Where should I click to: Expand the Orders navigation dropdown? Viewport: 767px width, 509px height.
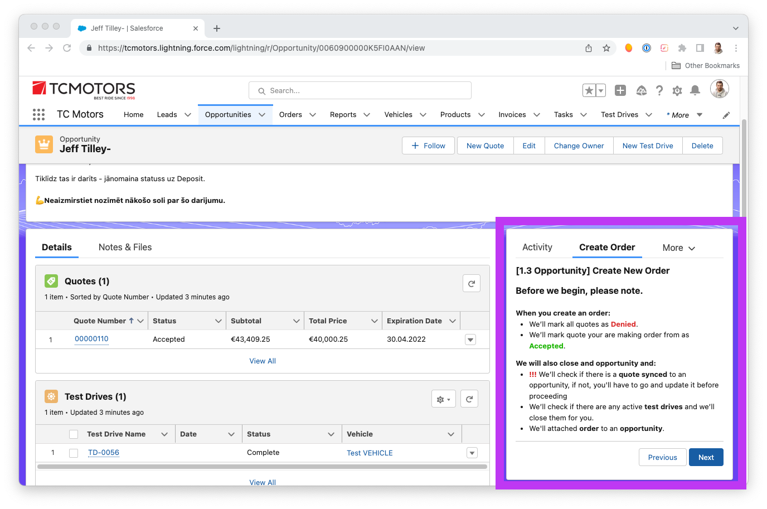(x=313, y=115)
